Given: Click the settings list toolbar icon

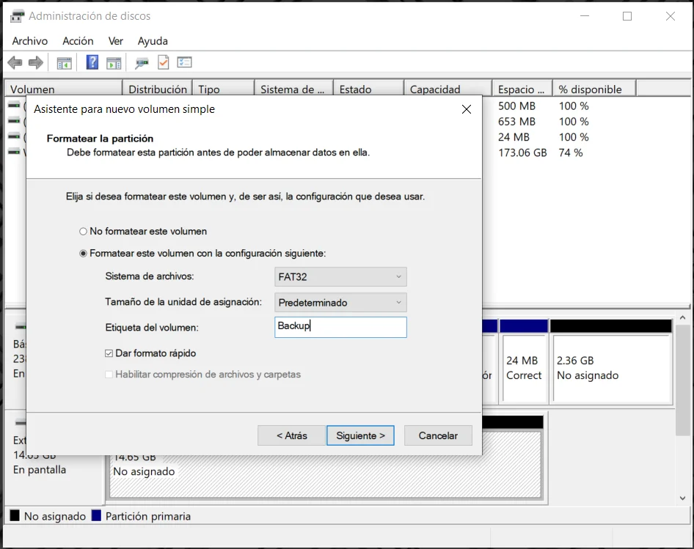Looking at the screenshot, I should (184, 62).
